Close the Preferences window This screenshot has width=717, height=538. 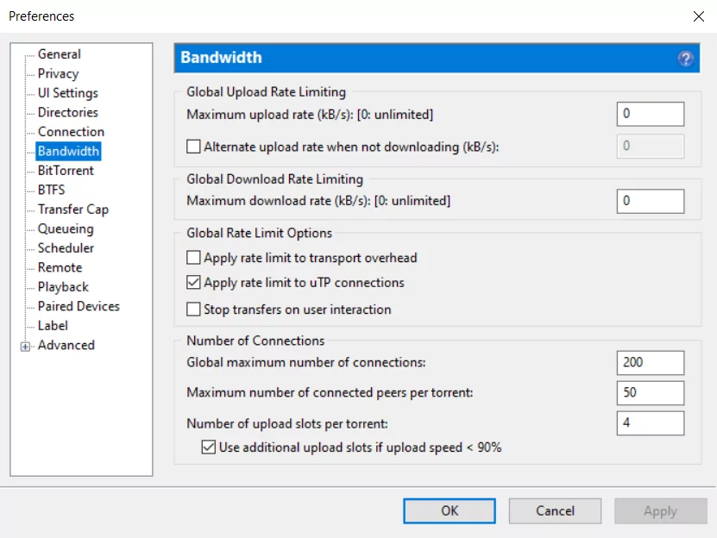click(698, 16)
